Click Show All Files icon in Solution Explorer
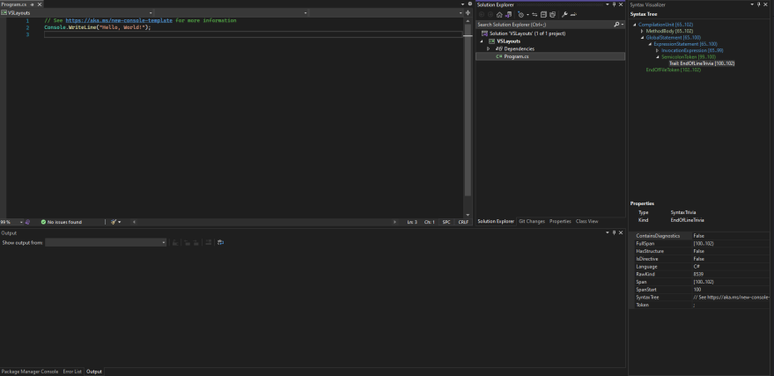The width and height of the screenshot is (774, 376). tap(552, 15)
